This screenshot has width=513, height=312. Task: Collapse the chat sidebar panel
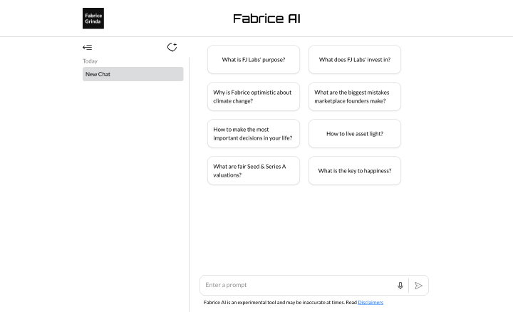[88, 48]
